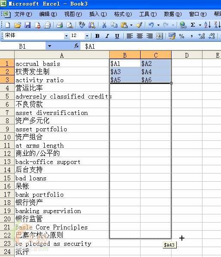Screen dimensions: 221x257
Task: Click the Select All corner button
Action: 7,55
